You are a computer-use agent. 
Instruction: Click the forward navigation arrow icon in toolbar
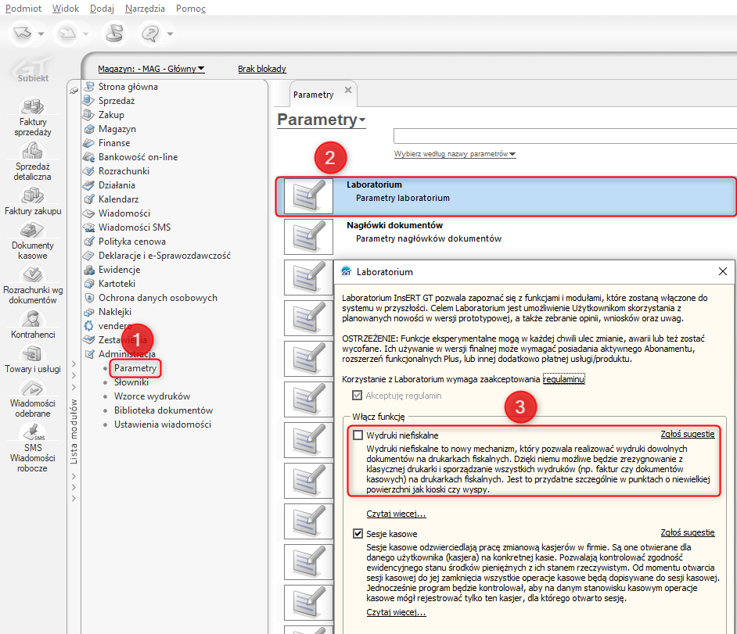(x=67, y=34)
